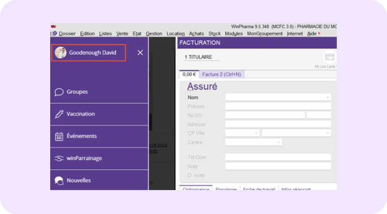Viewport: 387px width, 214px height.
Task: Click the Lire Carte Vitale icon
Action: [329, 57]
